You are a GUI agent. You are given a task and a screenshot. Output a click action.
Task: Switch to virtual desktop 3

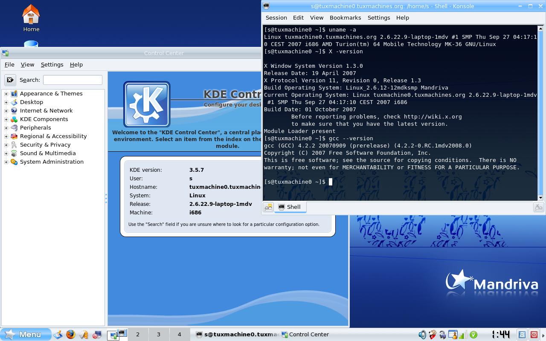point(159,335)
